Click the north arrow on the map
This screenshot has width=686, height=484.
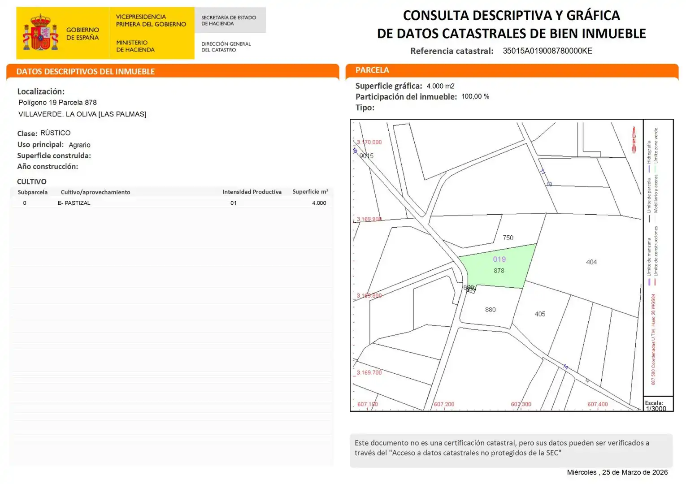[634, 140]
